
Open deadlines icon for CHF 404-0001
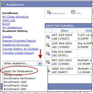click(48, 45)
